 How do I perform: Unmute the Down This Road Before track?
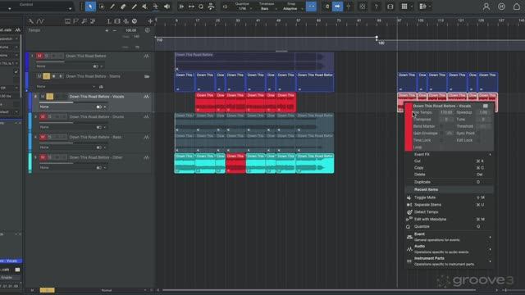pos(39,56)
